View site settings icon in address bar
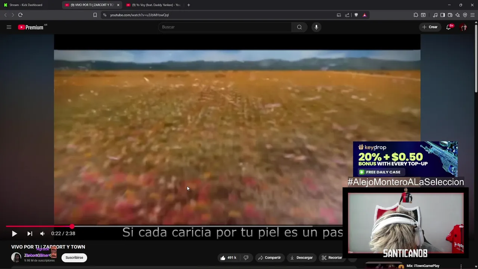478x269 pixels. pyautogui.click(x=105, y=15)
